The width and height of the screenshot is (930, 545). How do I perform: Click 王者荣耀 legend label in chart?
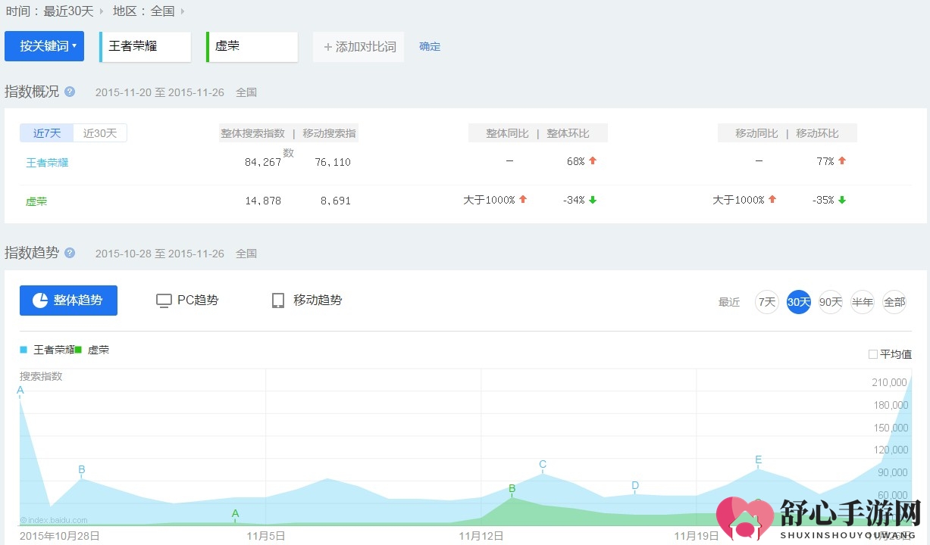click(x=54, y=350)
